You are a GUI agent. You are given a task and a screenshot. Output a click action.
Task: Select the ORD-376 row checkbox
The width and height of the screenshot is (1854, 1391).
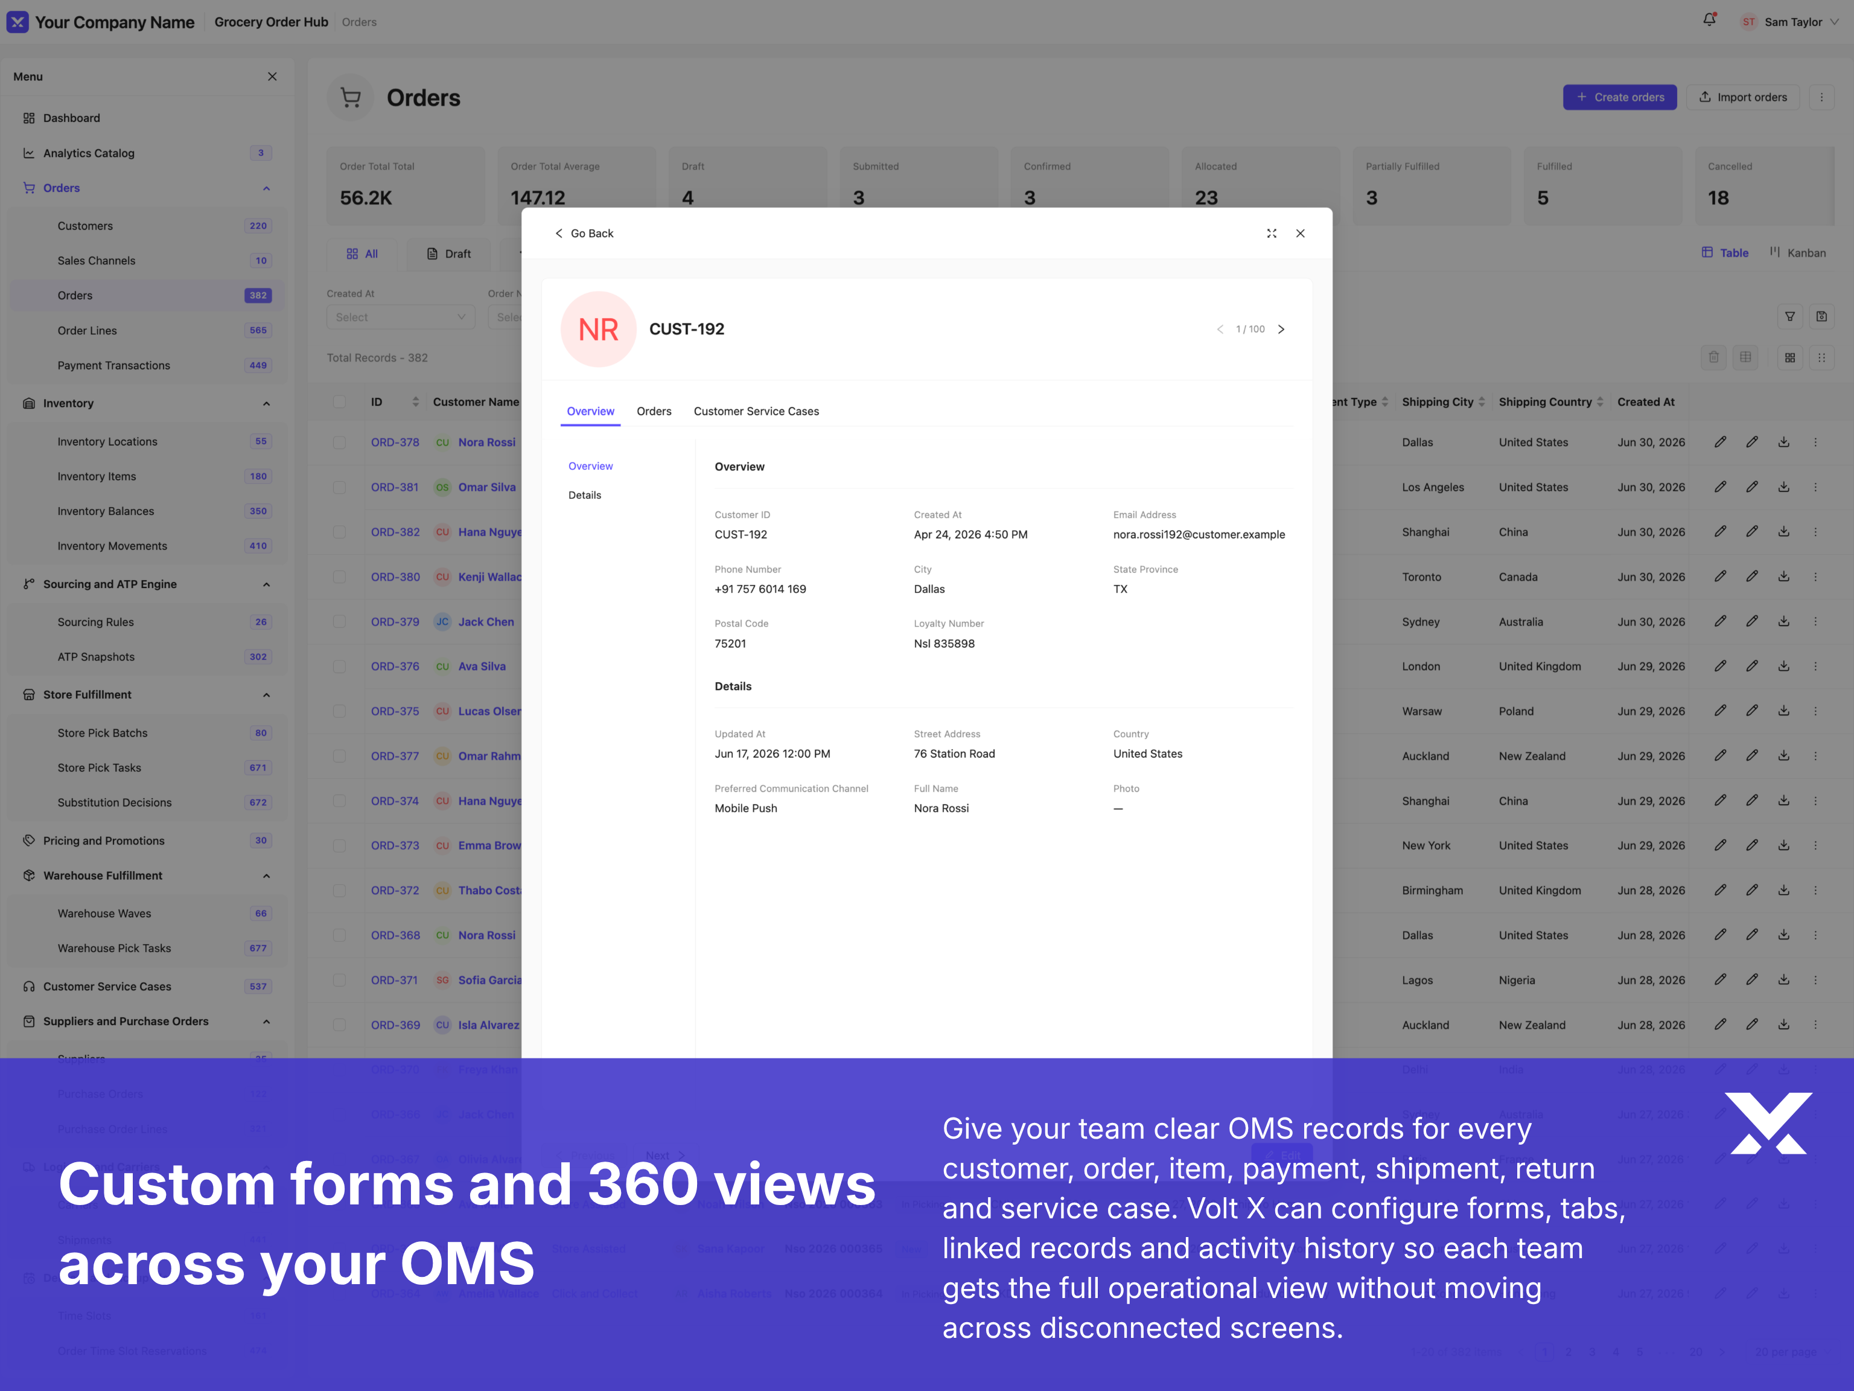339,667
